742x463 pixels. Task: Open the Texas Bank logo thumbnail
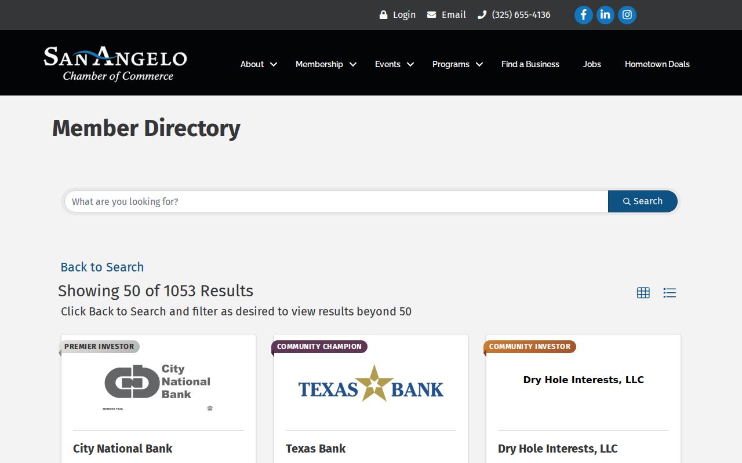(371, 383)
